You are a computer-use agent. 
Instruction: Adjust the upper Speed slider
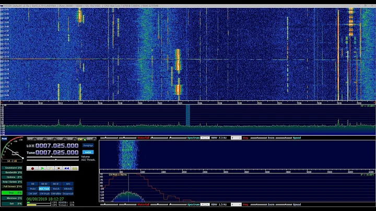[284, 138]
